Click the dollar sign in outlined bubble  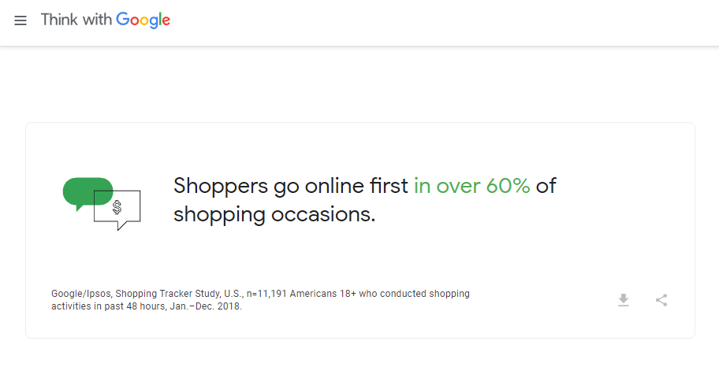pos(117,207)
